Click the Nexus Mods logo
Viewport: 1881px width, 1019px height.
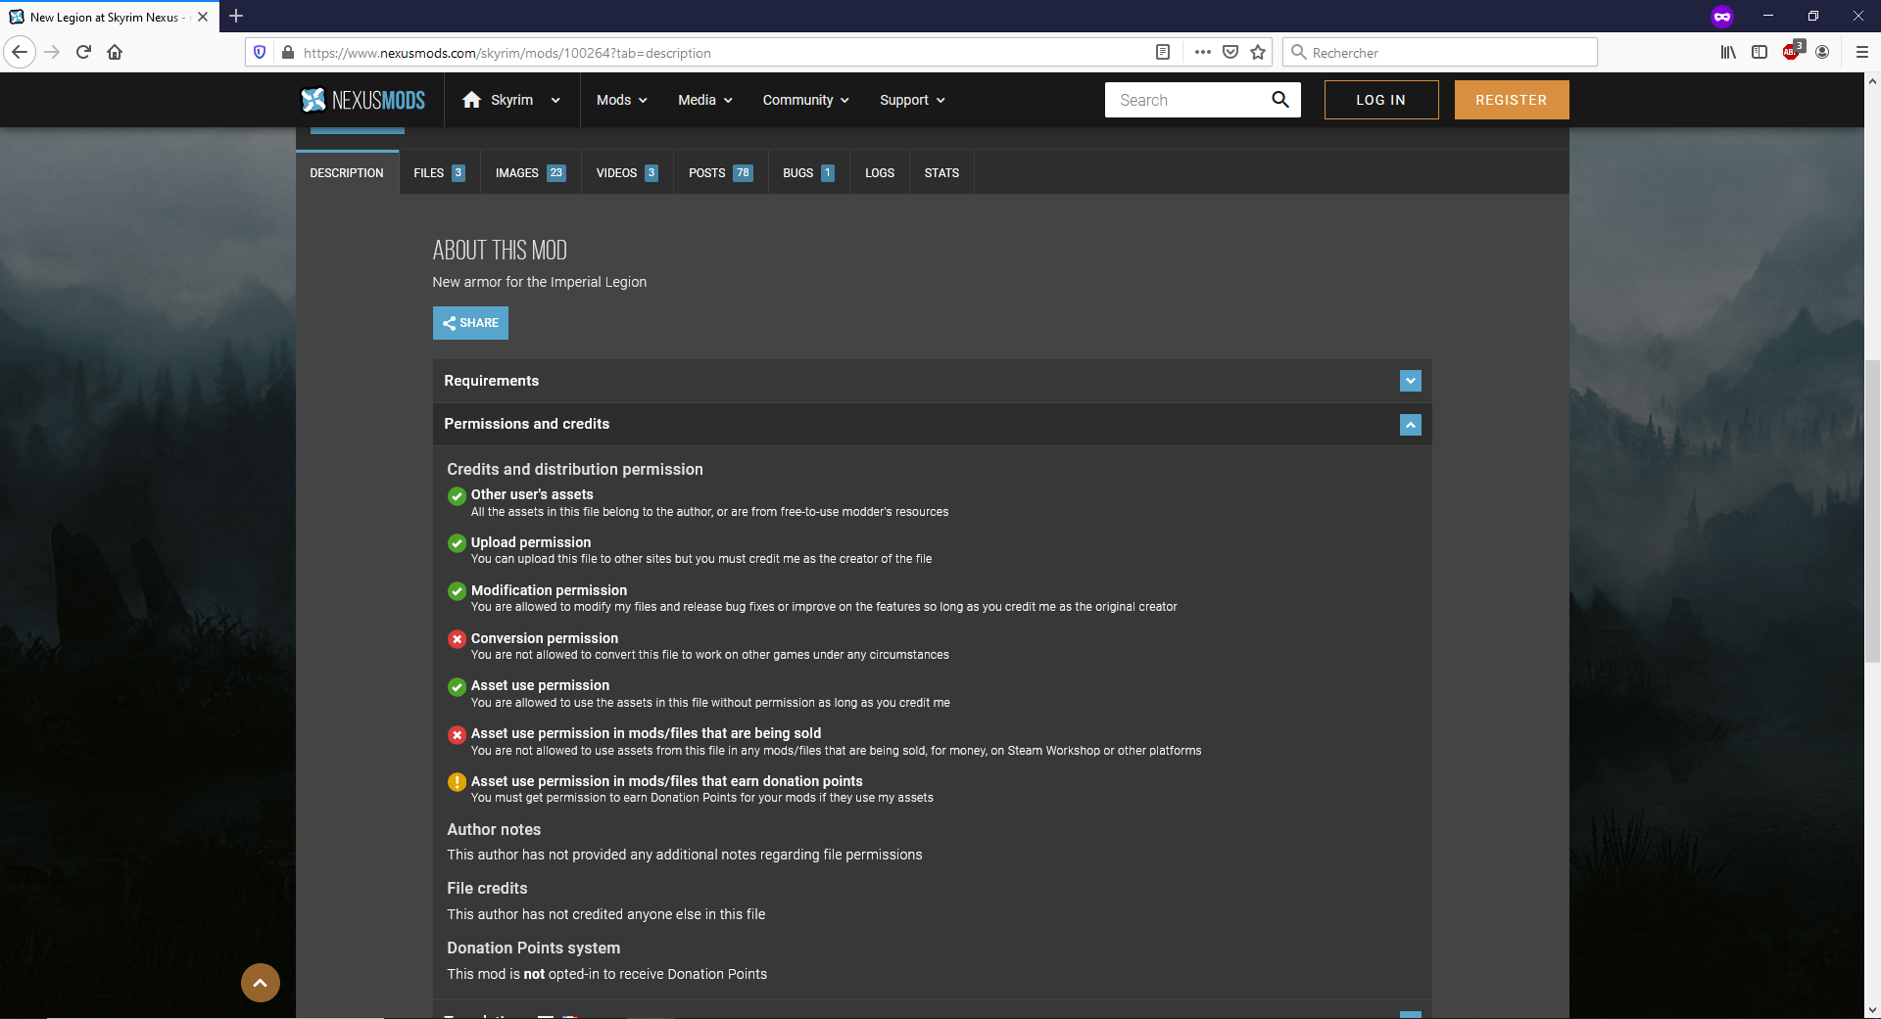363,100
